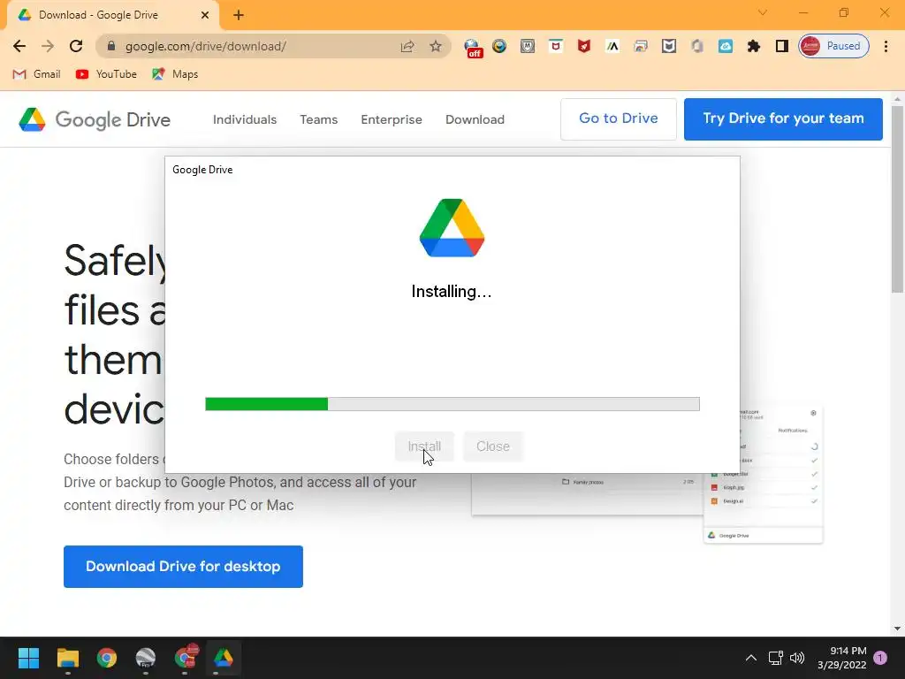Close the Download - Google Drive tab
The width and height of the screenshot is (905, 679).
click(205, 15)
